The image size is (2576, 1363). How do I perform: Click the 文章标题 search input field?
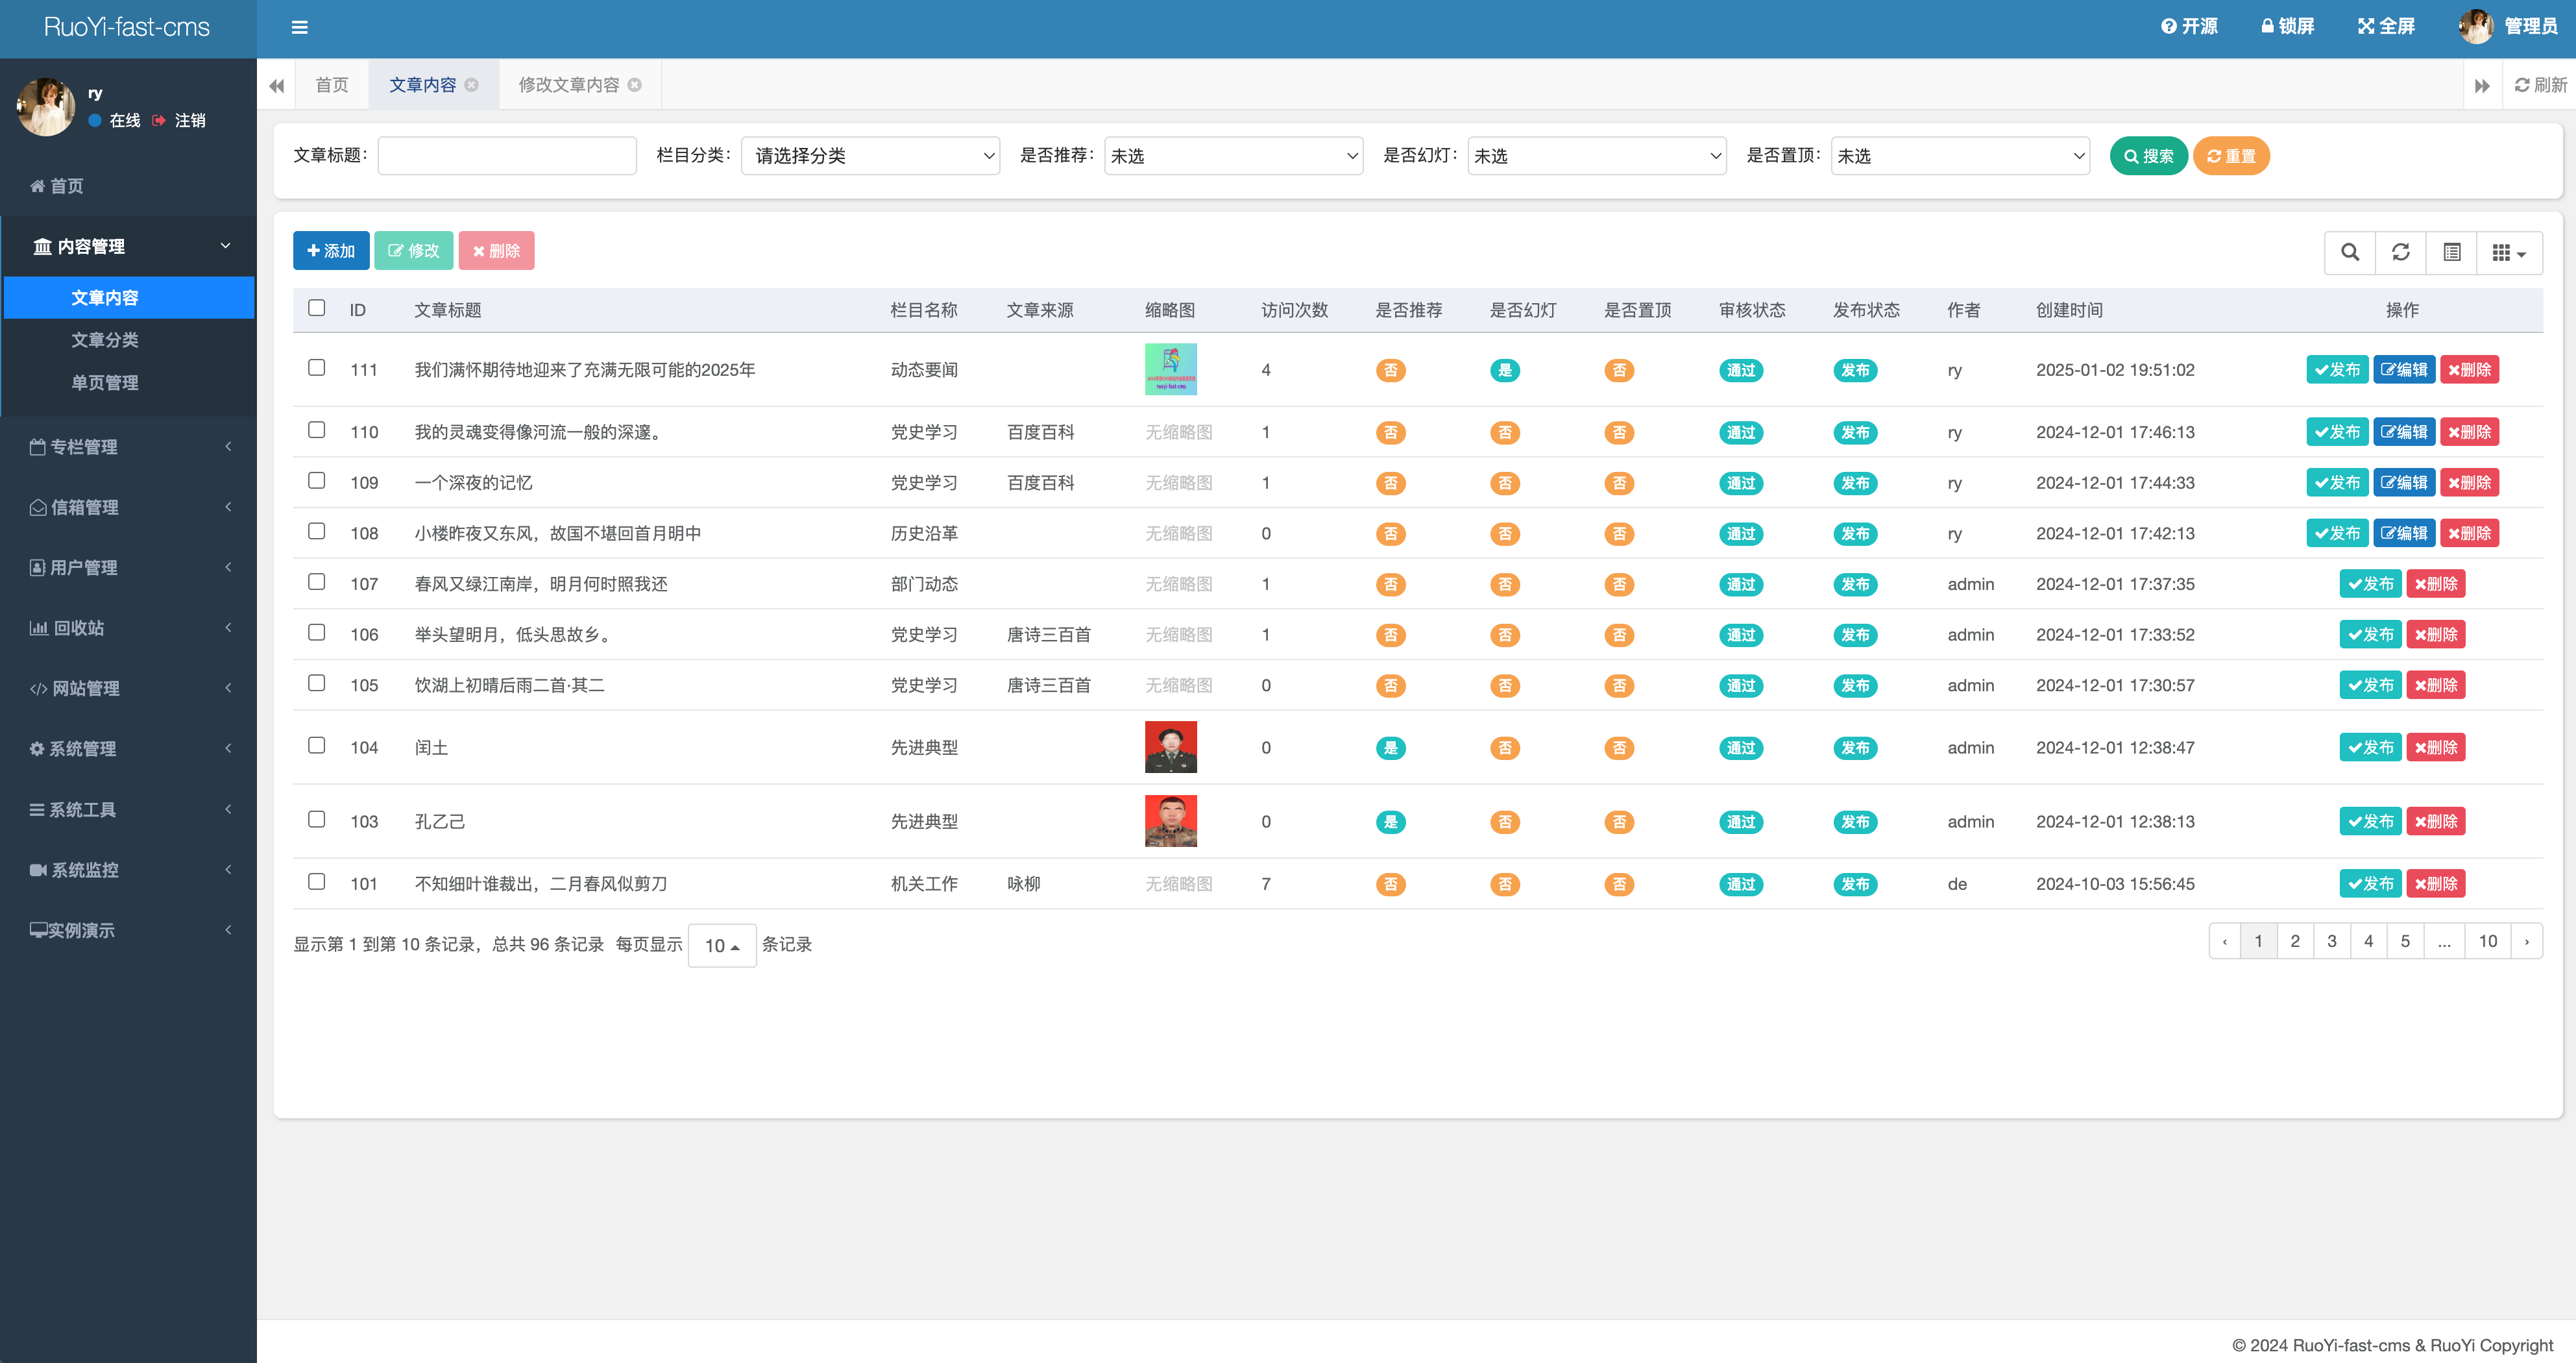click(507, 156)
